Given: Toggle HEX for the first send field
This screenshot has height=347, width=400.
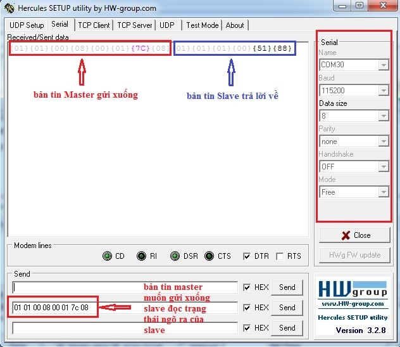Looking at the screenshot, I should [x=247, y=287].
